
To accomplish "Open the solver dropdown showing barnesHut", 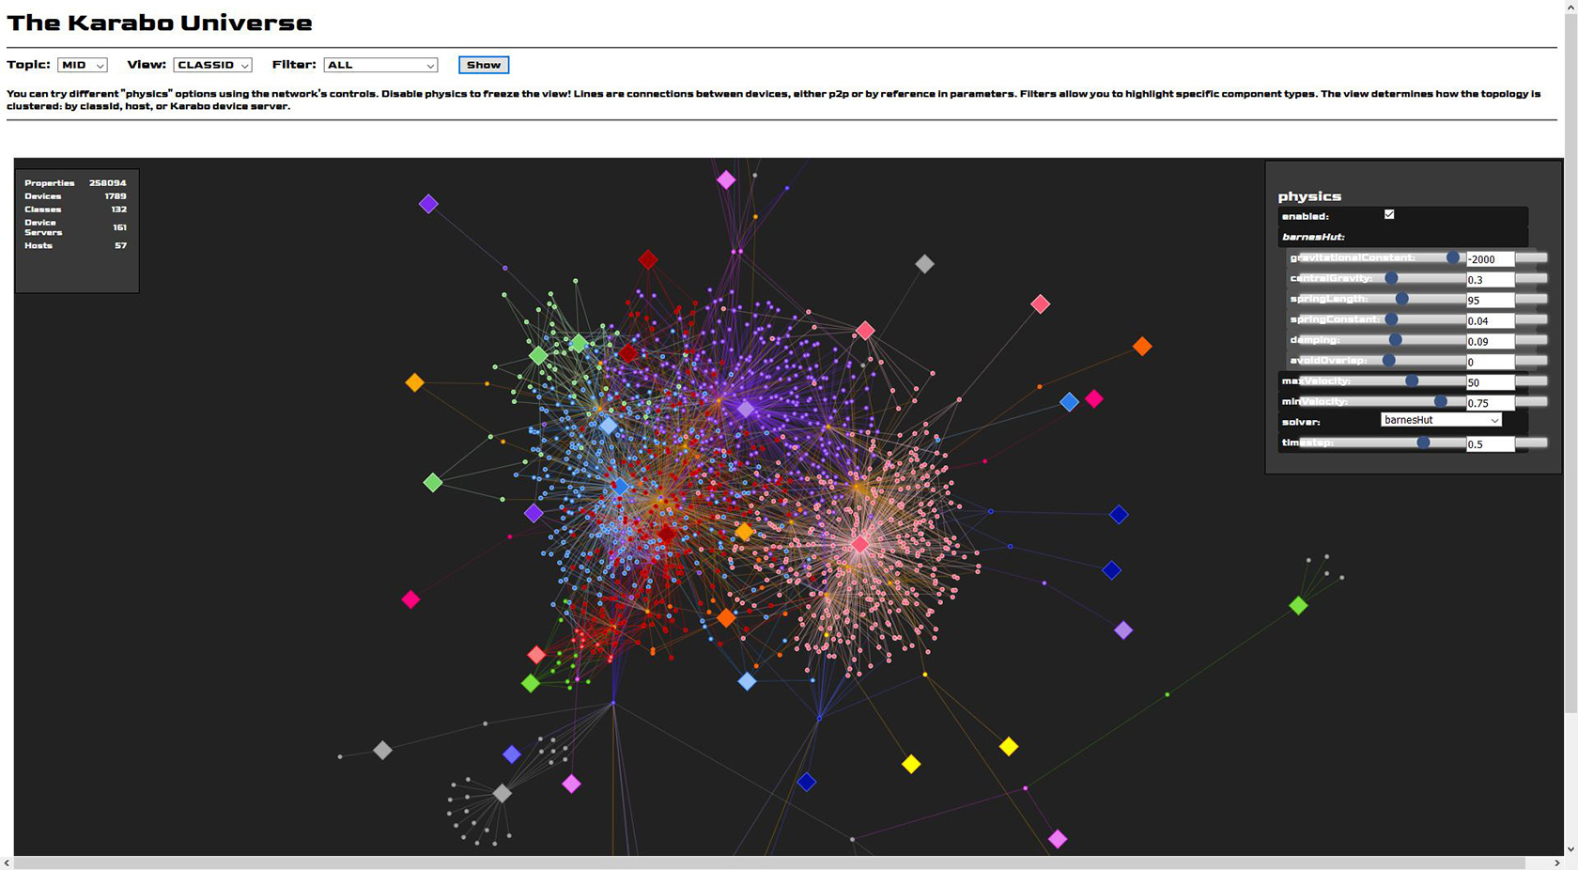I will [x=1441, y=420].
